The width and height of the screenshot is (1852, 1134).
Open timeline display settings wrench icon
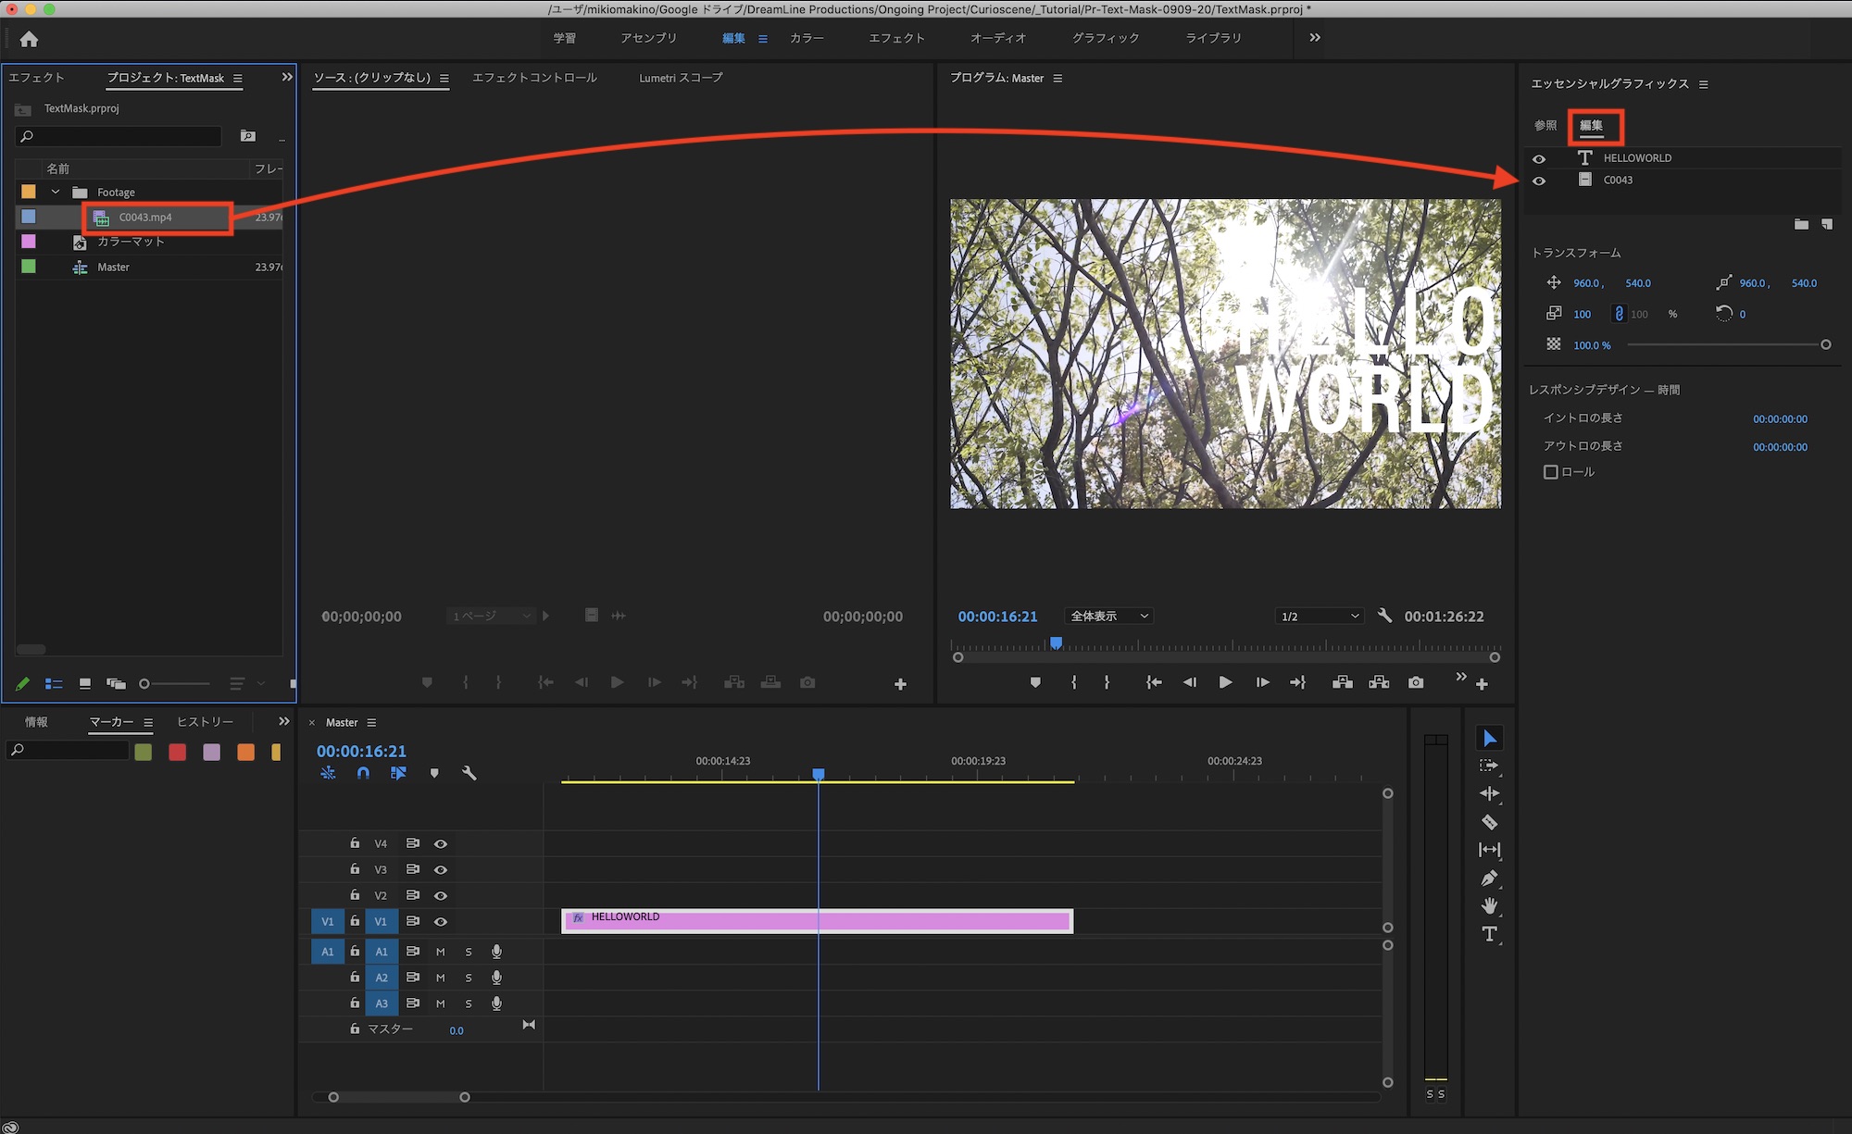[x=469, y=773]
